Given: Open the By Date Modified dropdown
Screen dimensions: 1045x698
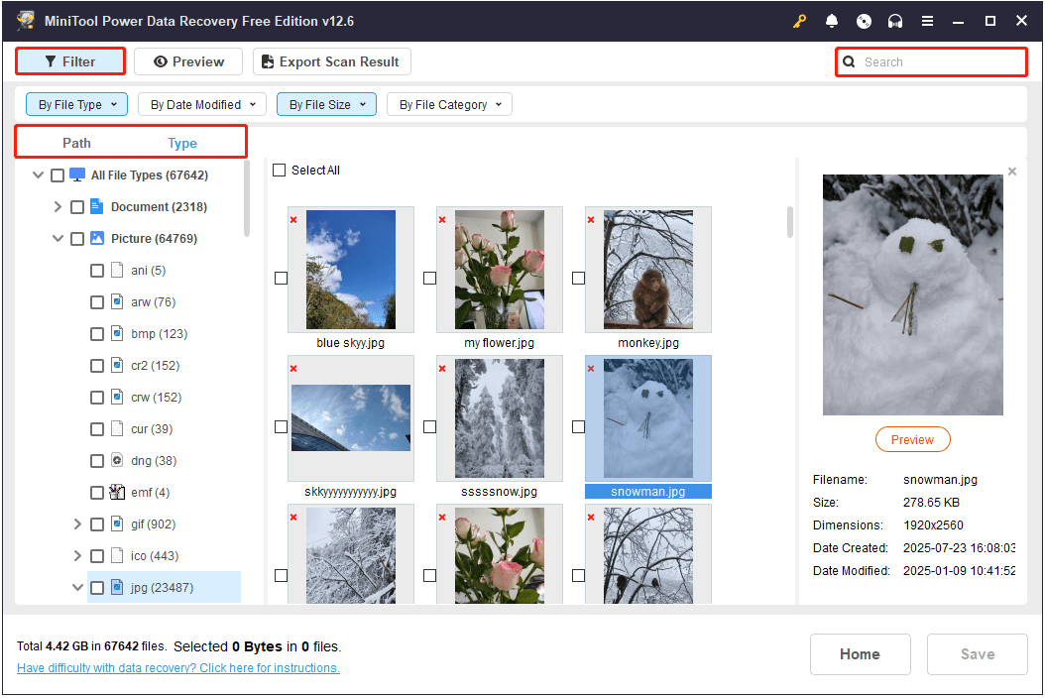Looking at the screenshot, I should pyautogui.click(x=201, y=104).
